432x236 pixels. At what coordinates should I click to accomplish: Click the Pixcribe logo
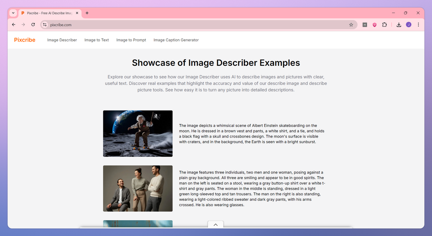pos(24,40)
